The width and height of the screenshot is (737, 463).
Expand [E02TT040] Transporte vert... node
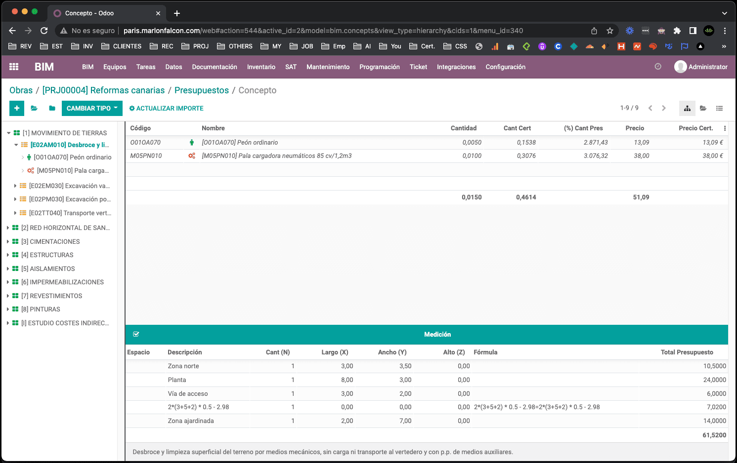[x=15, y=213]
